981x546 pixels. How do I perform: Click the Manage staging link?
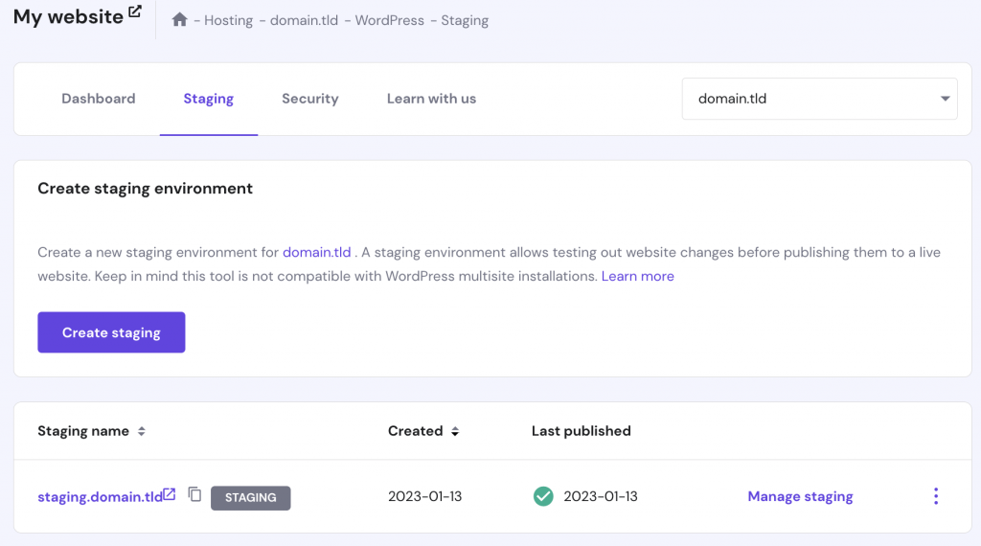[x=800, y=496]
